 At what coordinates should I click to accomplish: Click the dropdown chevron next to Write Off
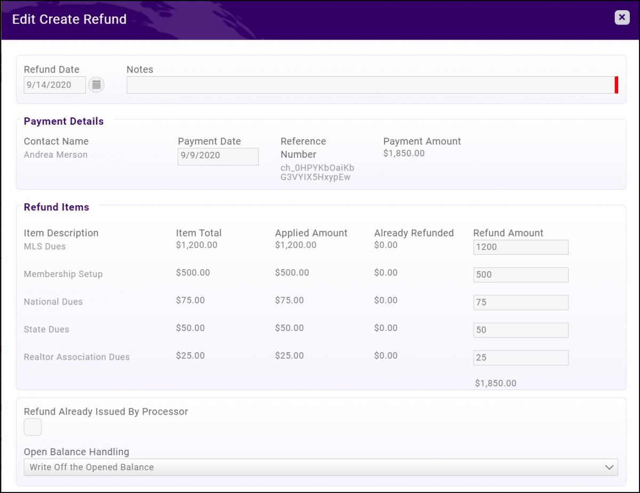[x=610, y=467]
